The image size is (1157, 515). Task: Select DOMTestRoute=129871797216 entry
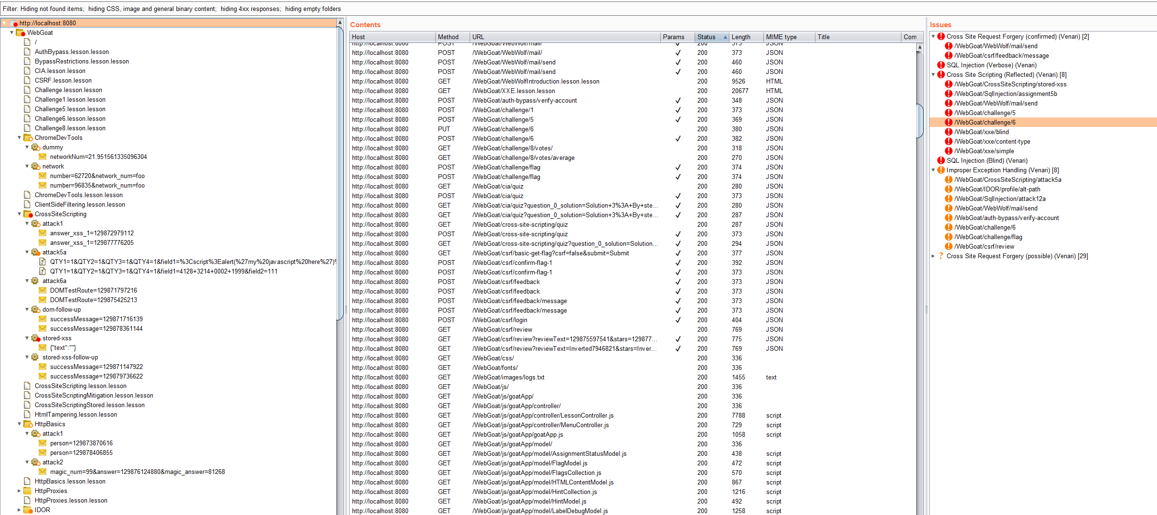(x=94, y=290)
